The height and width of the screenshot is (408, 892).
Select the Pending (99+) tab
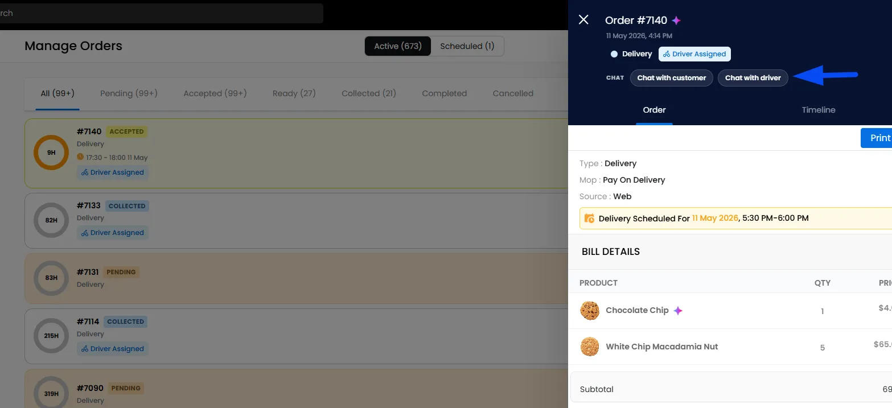click(129, 93)
